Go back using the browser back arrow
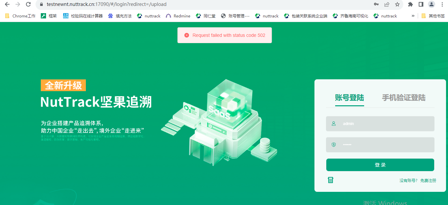 7,4
